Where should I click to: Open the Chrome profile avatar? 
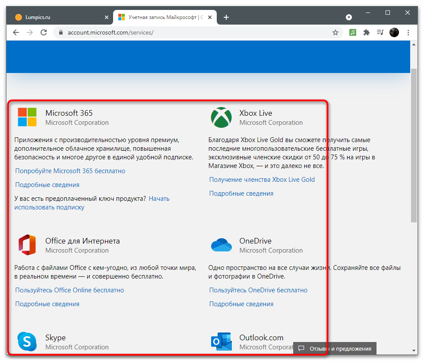394,33
